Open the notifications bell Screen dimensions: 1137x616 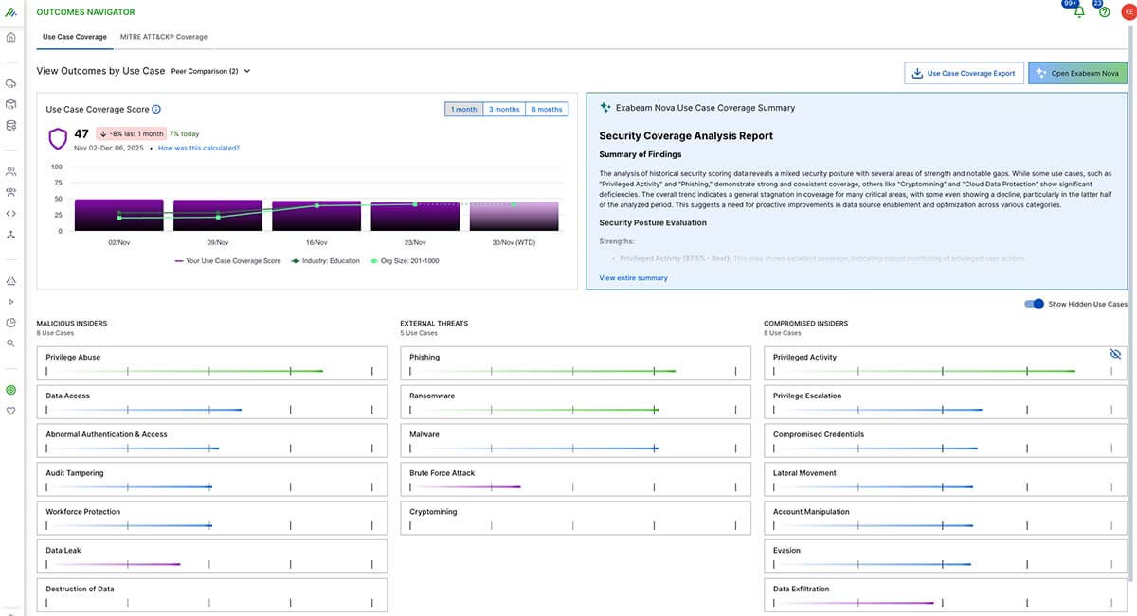click(x=1079, y=9)
